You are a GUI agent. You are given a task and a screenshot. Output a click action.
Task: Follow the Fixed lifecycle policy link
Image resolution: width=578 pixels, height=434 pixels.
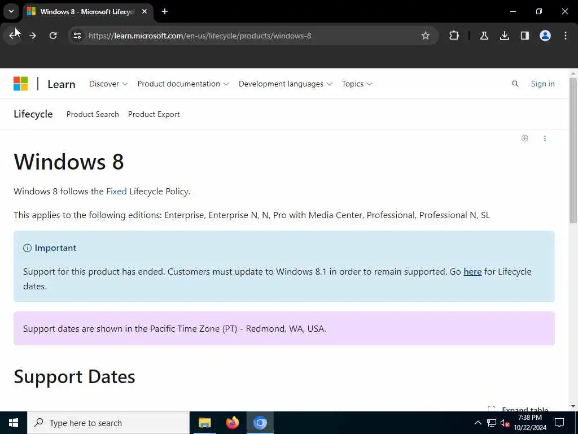(x=116, y=191)
